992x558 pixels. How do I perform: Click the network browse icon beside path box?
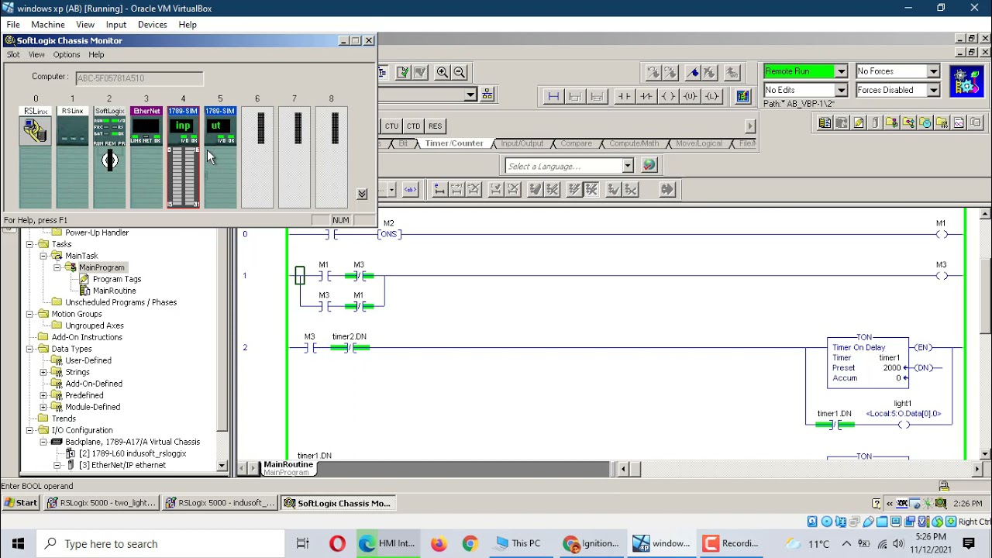coord(487,95)
